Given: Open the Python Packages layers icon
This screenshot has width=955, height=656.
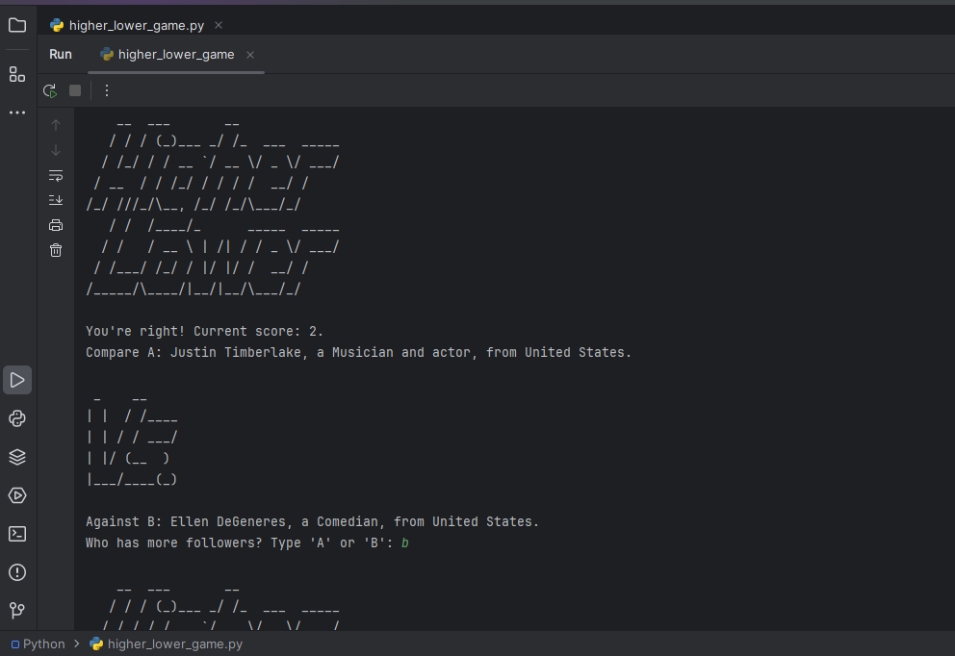Looking at the screenshot, I should (x=17, y=457).
